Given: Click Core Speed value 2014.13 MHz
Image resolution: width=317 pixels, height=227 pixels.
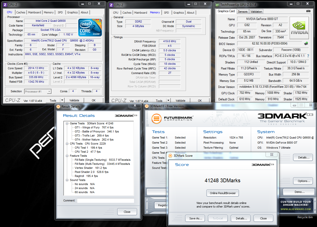Looking at the screenshot, I should point(36,68).
